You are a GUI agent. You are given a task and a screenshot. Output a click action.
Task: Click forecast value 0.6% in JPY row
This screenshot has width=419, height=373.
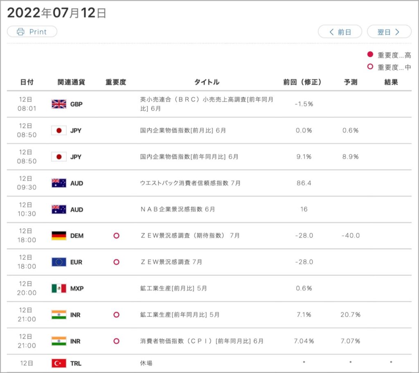tap(351, 131)
